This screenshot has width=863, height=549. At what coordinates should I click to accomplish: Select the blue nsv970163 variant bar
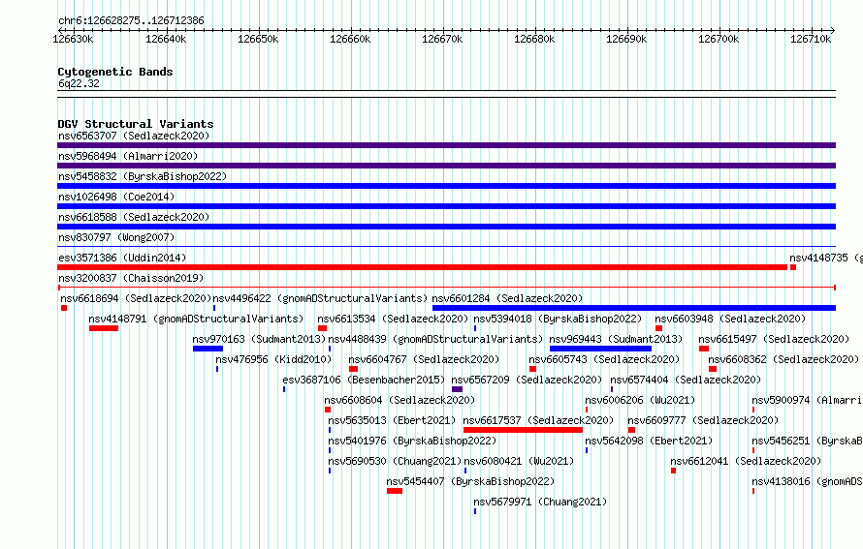208,349
